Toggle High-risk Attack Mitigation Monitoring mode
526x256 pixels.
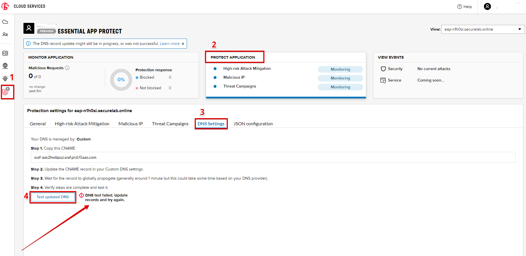[x=340, y=69]
